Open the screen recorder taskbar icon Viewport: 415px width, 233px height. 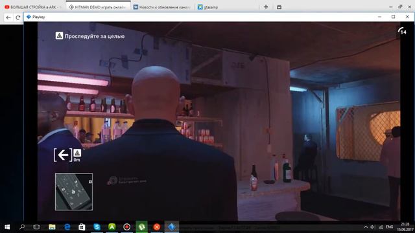(x=127, y=227)
